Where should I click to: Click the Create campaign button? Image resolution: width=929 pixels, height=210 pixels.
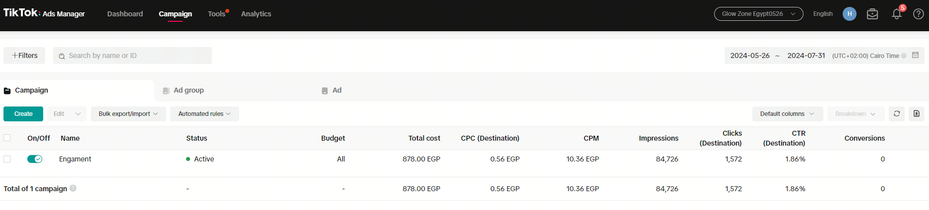point(23,114)
